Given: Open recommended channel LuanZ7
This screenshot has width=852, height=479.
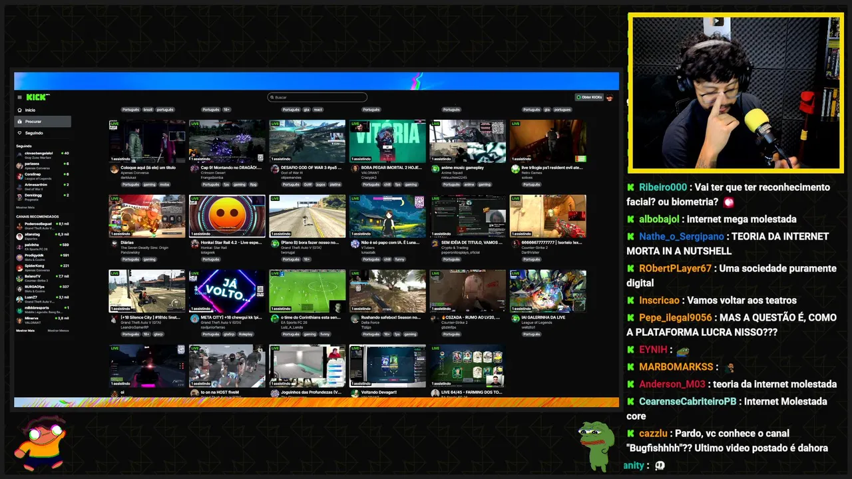Looking at the screenshot, I should [x=43, y=299].
